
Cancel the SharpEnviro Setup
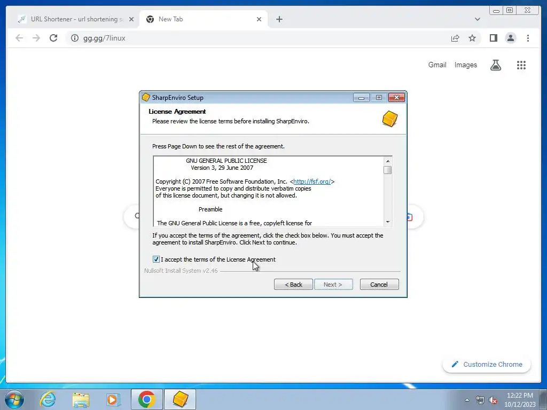(x=379, y=285)
